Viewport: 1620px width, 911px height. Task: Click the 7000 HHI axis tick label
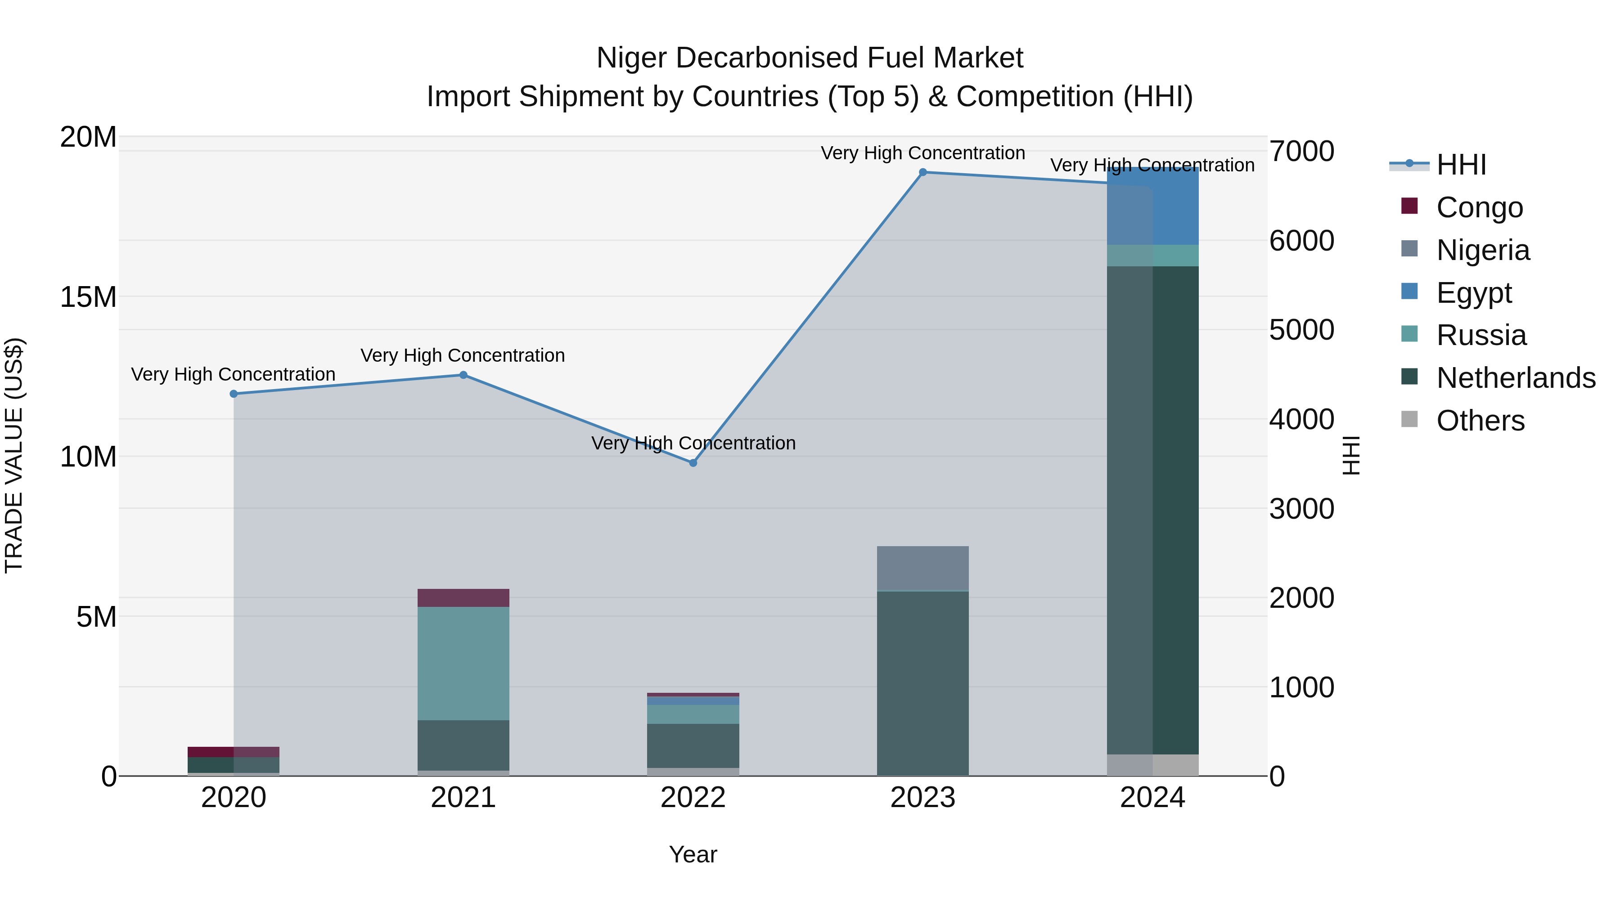1302,151
